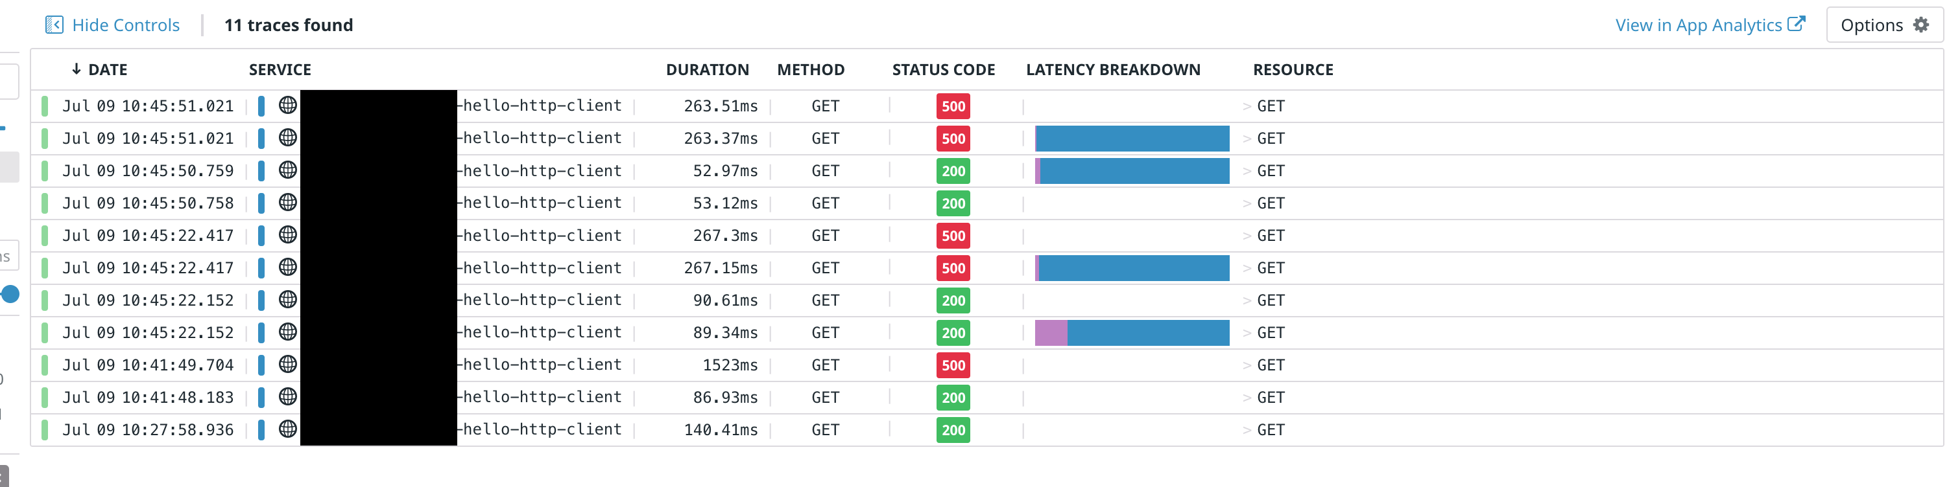Click the globe icon on the last trace row
Screen dimensions: 1960x487
[x=287, y=429]
